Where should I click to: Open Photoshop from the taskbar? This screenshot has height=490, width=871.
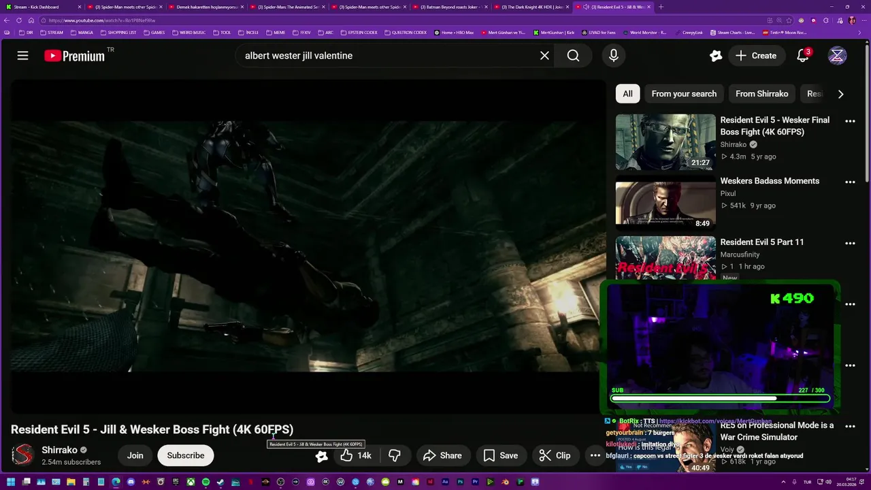[x=460, y=482]
